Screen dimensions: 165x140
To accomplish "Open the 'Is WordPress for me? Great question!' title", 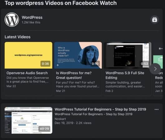I will (74, 75).
